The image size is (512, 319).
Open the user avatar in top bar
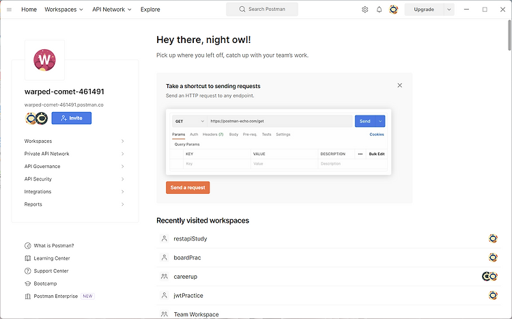(394, 10)
